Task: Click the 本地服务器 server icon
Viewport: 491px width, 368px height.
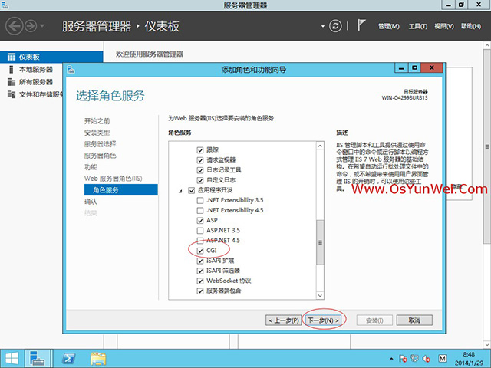Action: point(12,70)
